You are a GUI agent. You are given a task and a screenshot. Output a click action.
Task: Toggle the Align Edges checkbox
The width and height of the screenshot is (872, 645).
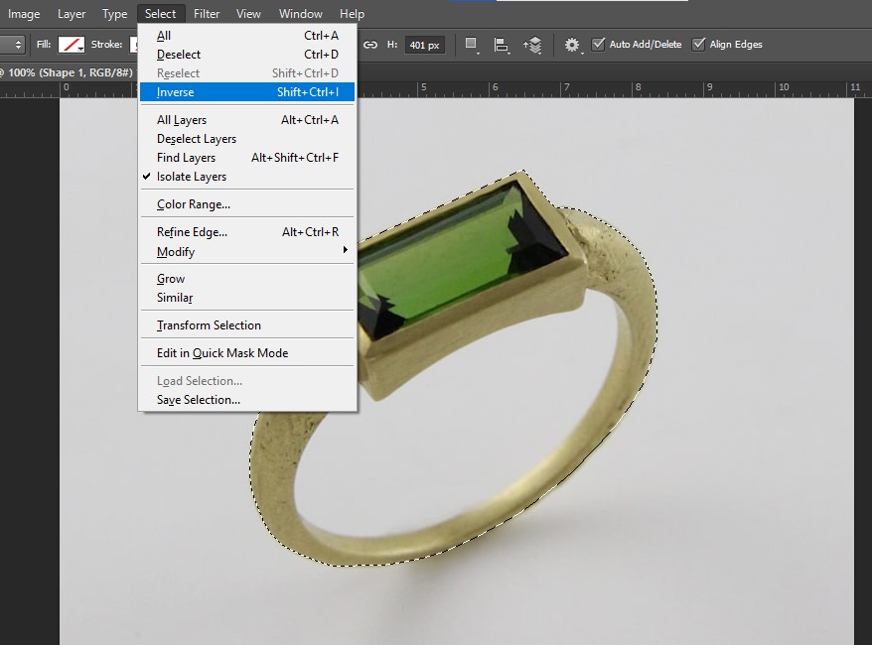698,45
